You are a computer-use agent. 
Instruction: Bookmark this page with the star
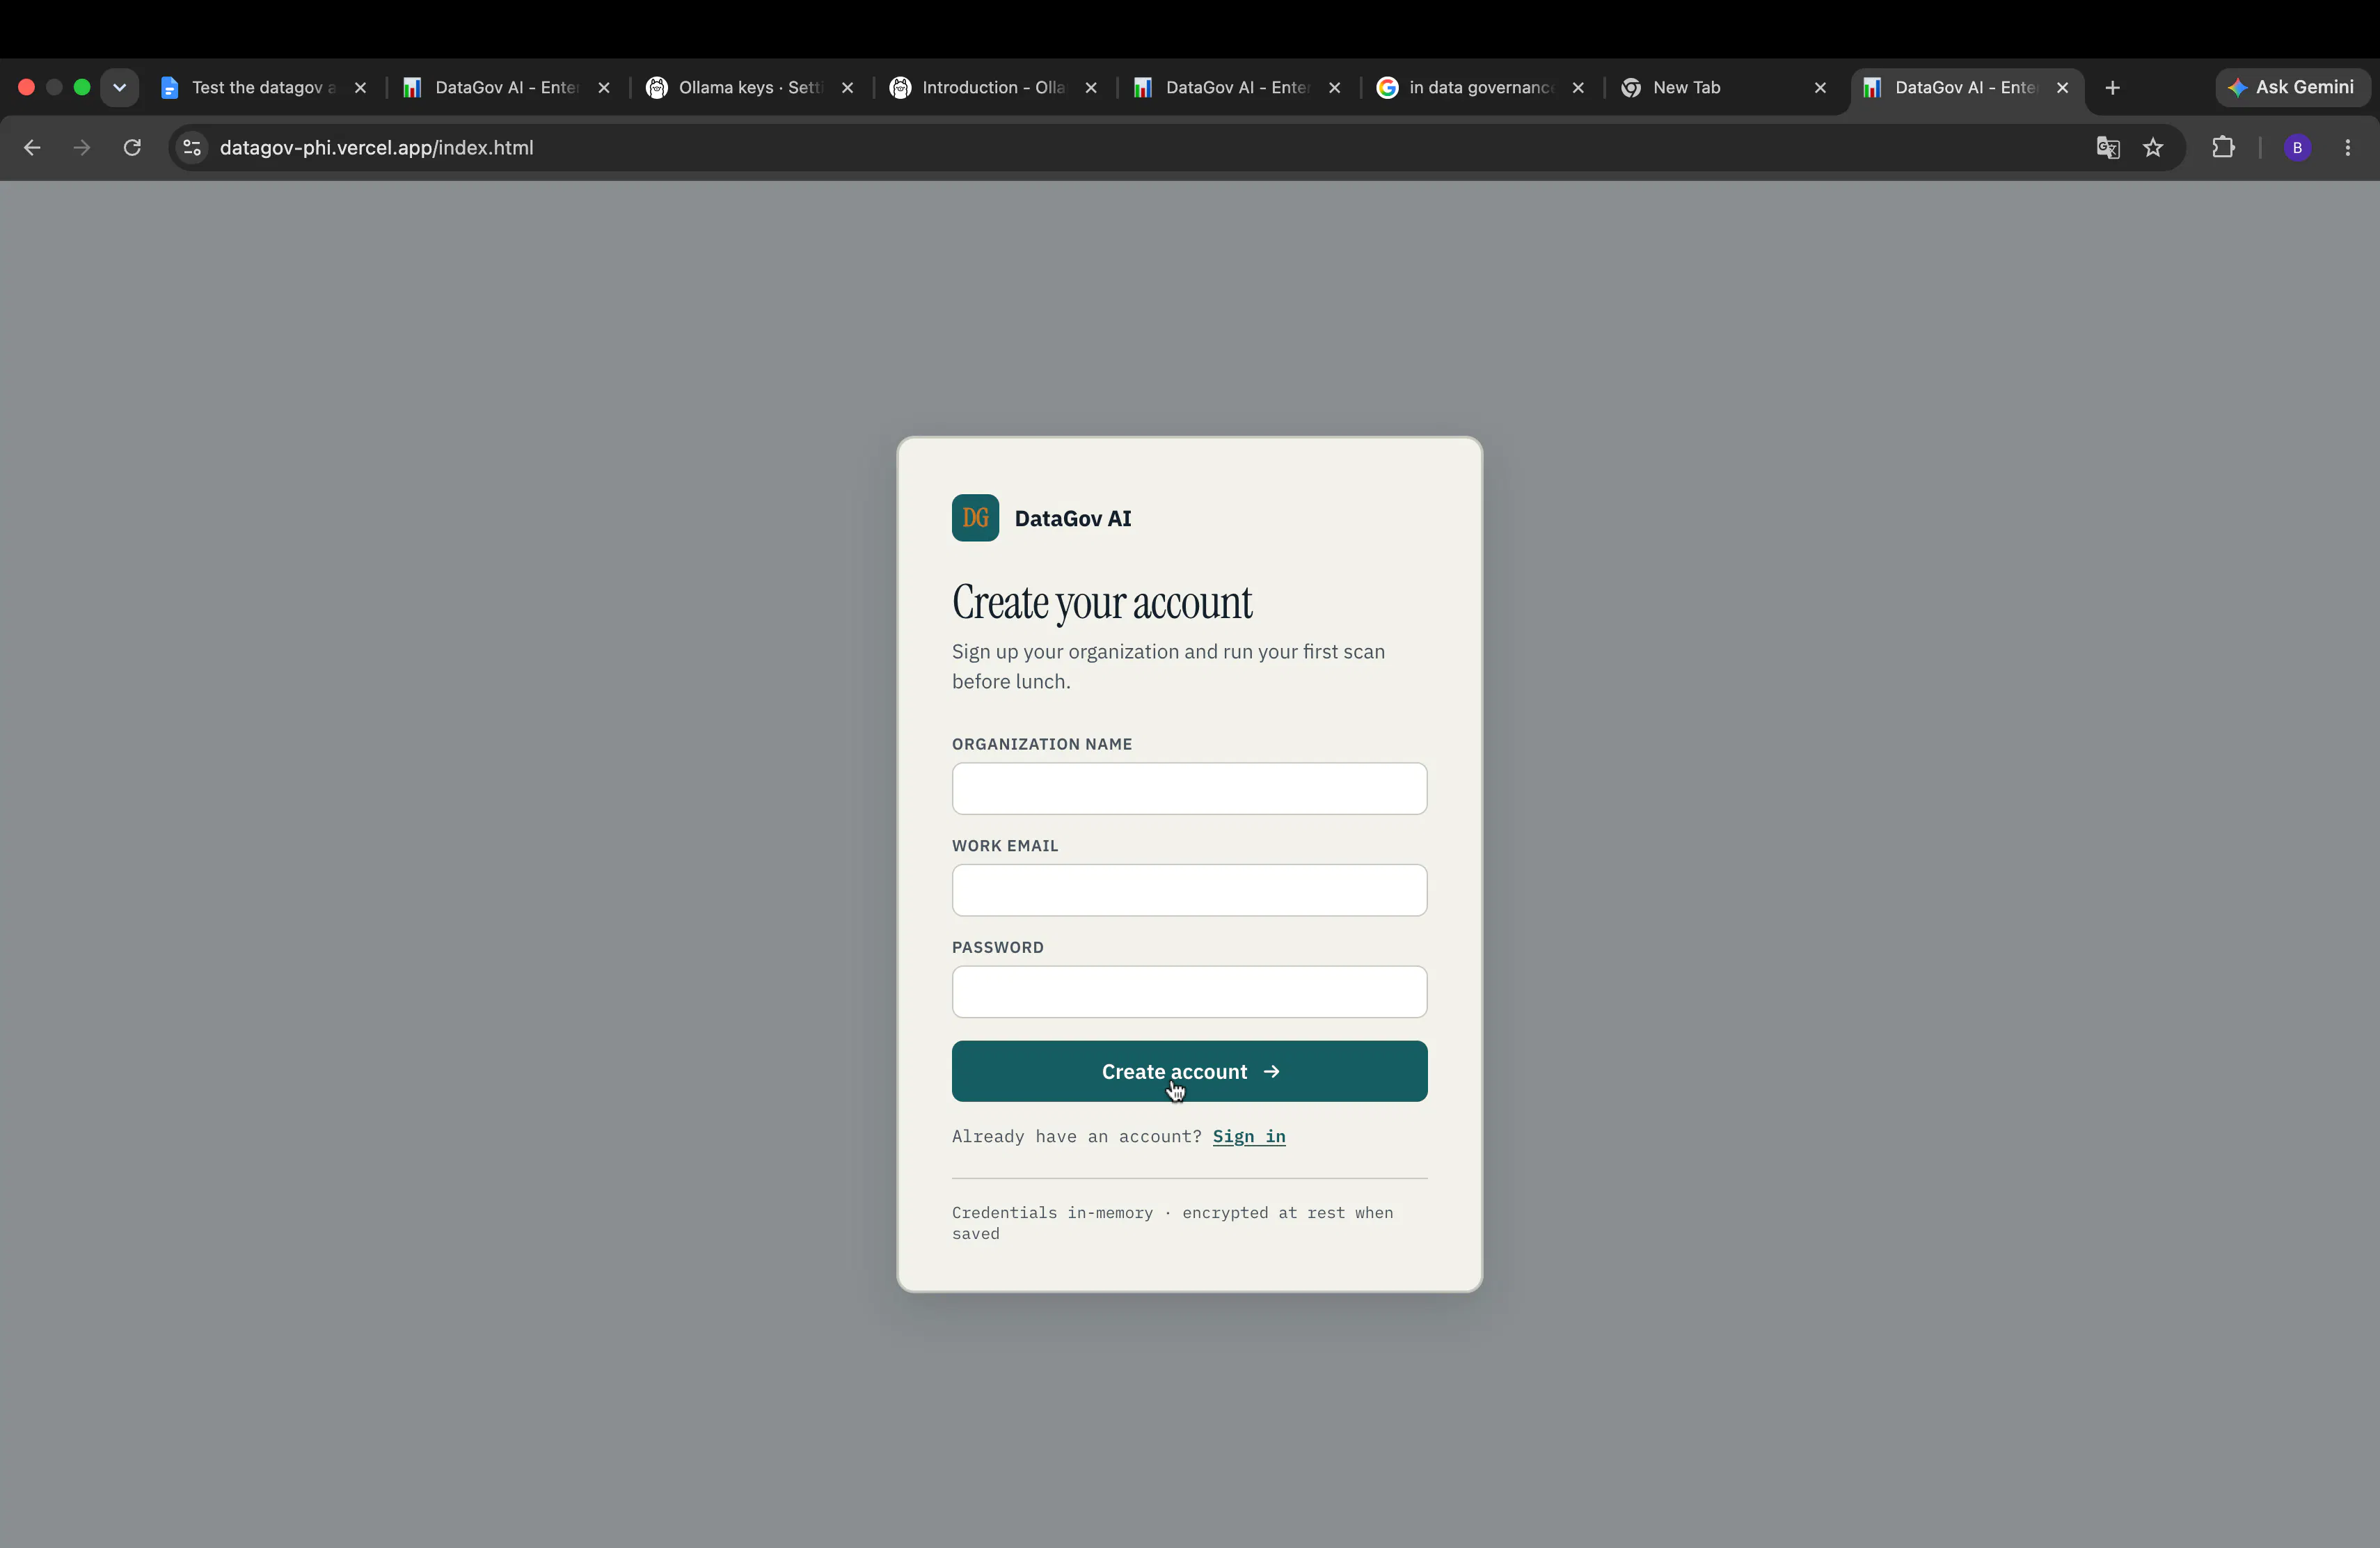pos(2154,148)
